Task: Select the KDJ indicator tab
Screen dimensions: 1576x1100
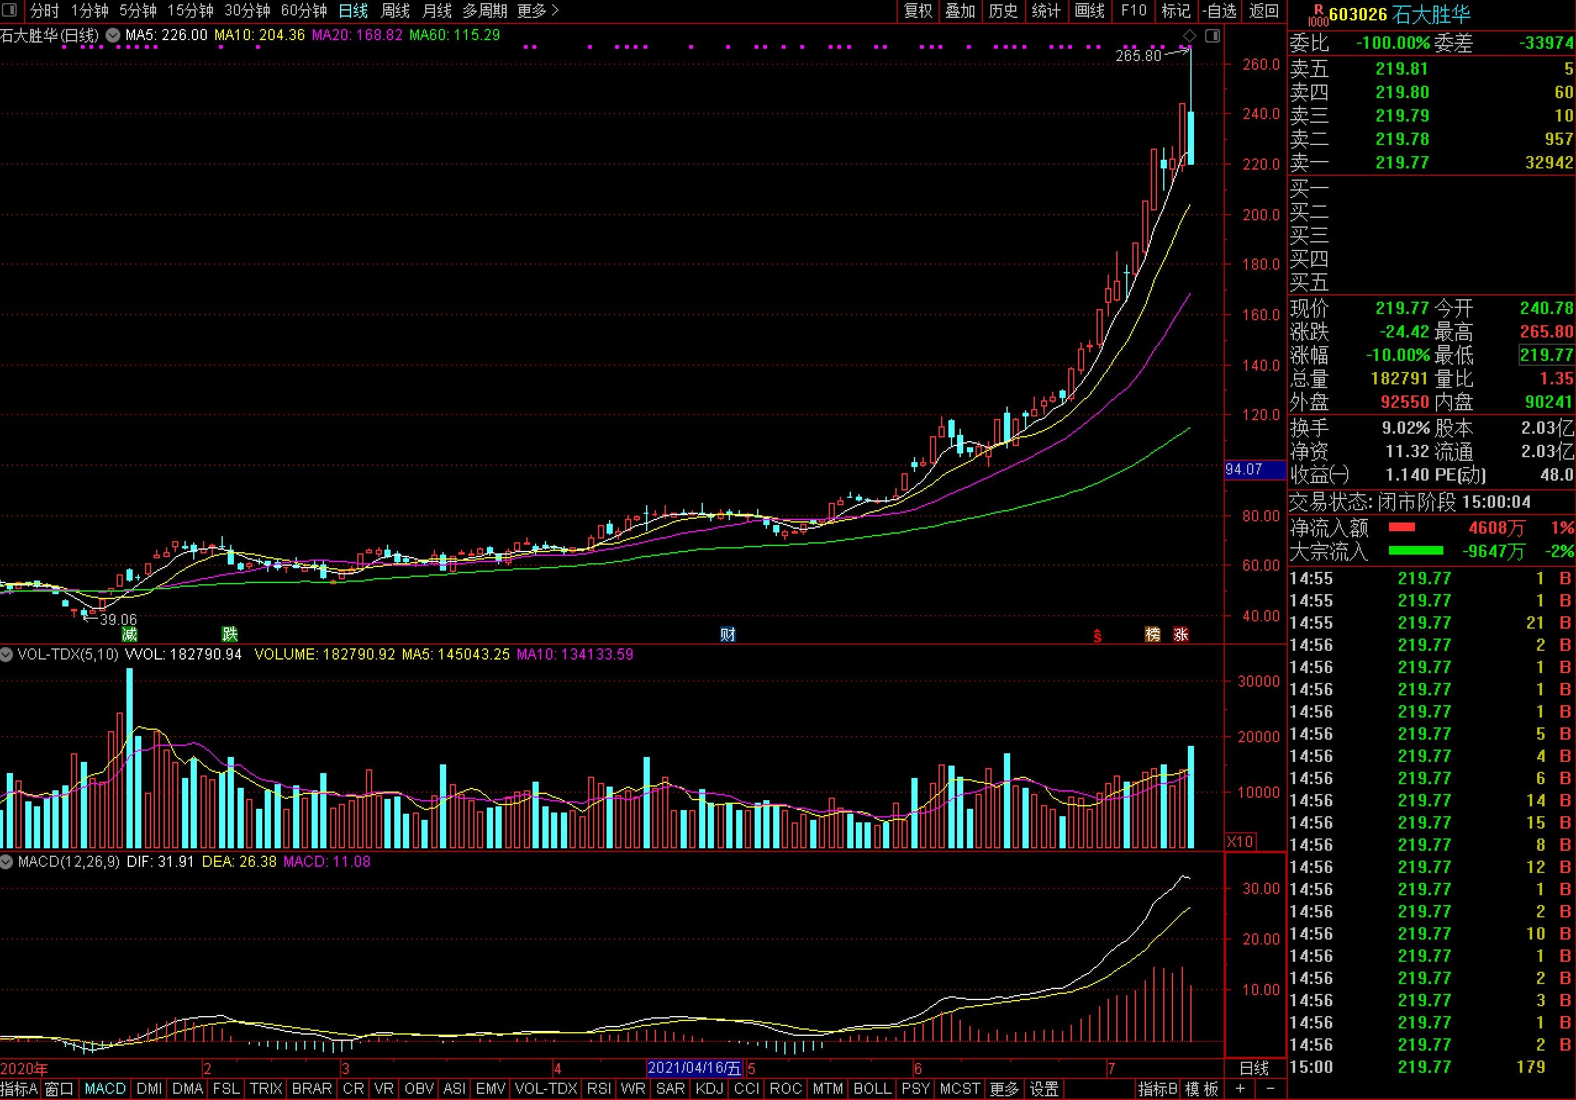Action: [709, 1089]
